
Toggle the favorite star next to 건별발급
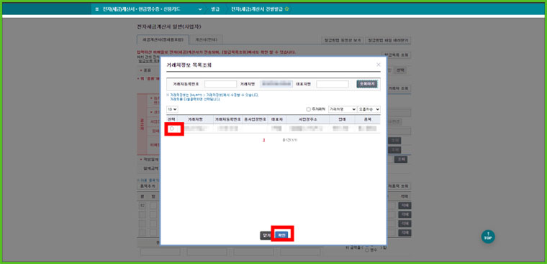(x=286, y=9)
